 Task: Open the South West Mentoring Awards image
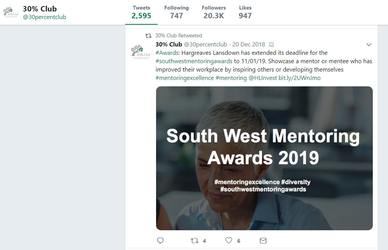click(x=264, y=158)
